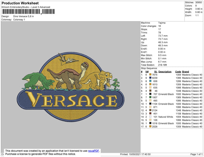The image size is (204, 157).
Task: Select the navy swatch beside 9239 stitches
Action: (150, 78)
